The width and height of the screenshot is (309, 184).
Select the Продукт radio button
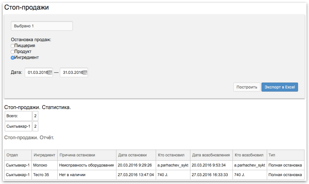13,52
